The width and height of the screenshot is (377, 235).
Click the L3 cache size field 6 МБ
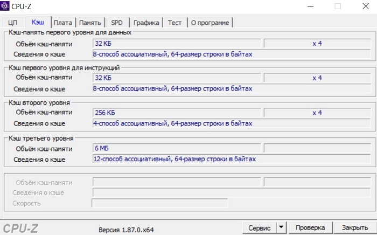[177, 148]
